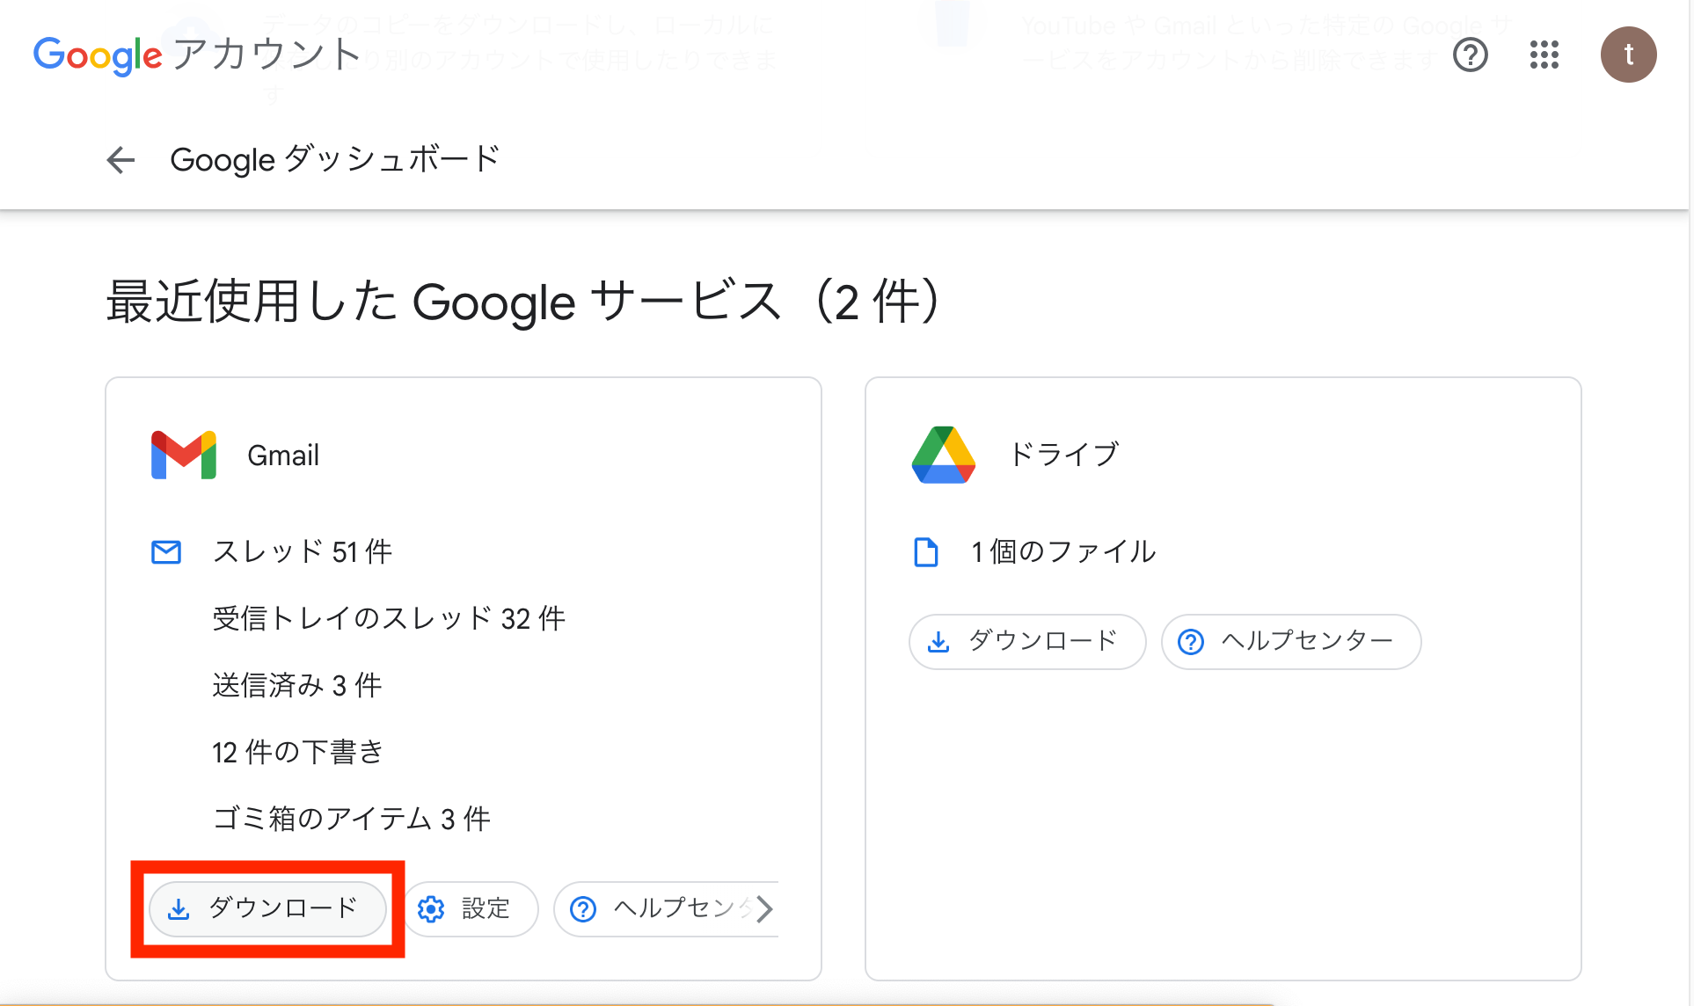Open the account avatar with letter t

(1628, 55)
